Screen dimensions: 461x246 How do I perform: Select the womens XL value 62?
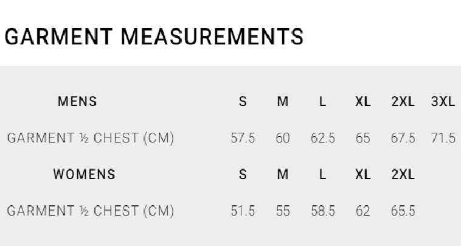click(x=363, y=211)
